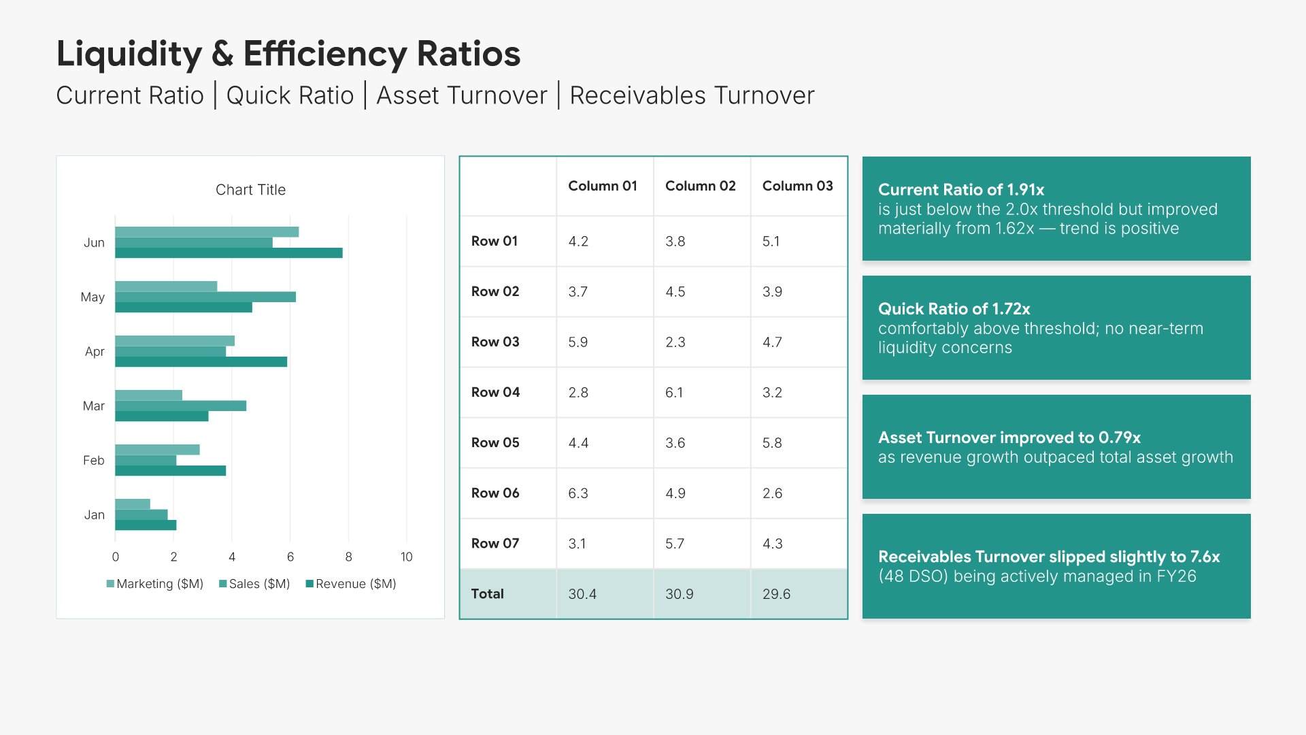Click the Liquidity & Efficiency Ratios heading
1306x735 pixels.
point(288,54)
